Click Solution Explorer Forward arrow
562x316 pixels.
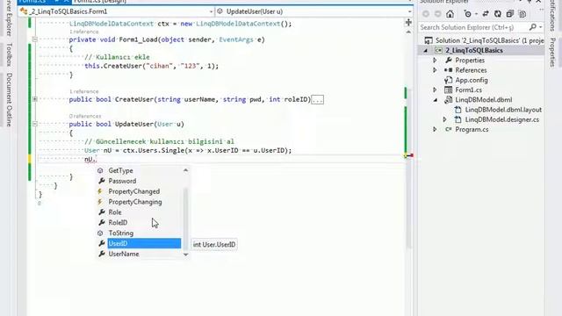[437, 14]
